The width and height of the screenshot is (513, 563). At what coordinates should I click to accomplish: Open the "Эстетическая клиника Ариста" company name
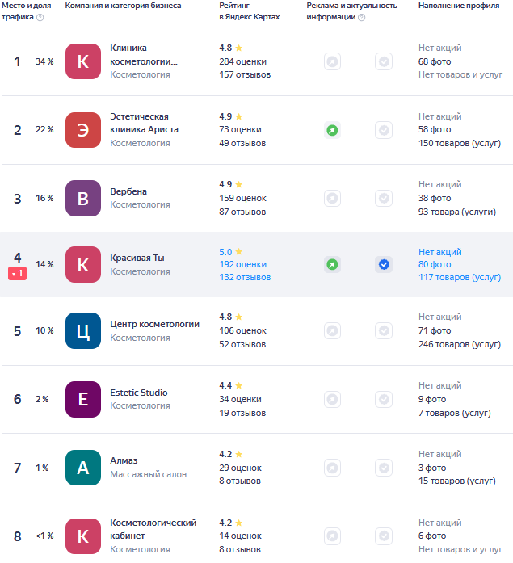click(144, 123)
